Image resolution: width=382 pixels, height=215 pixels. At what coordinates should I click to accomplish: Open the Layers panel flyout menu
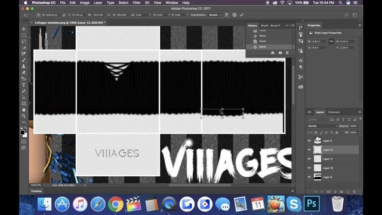click(x=359, y=112)
